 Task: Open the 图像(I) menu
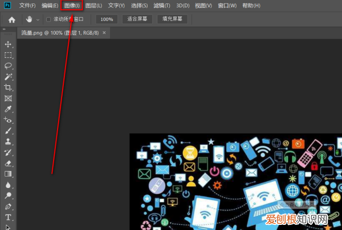pos(72,5)
